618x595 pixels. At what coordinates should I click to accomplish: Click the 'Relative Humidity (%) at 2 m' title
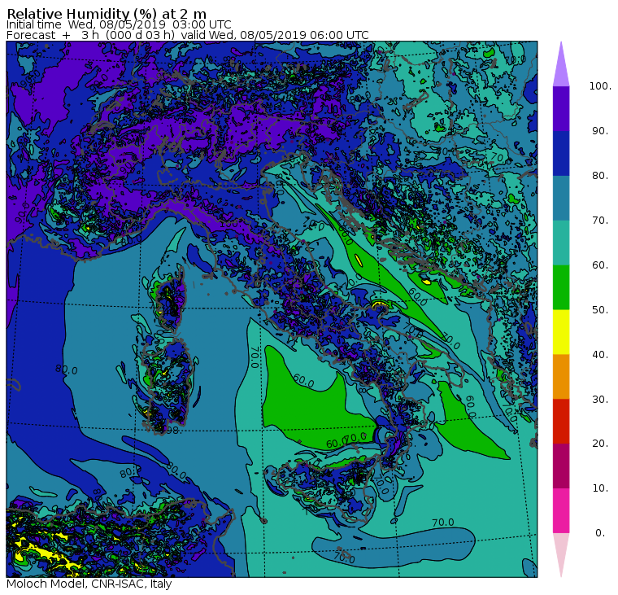[107, 14]
